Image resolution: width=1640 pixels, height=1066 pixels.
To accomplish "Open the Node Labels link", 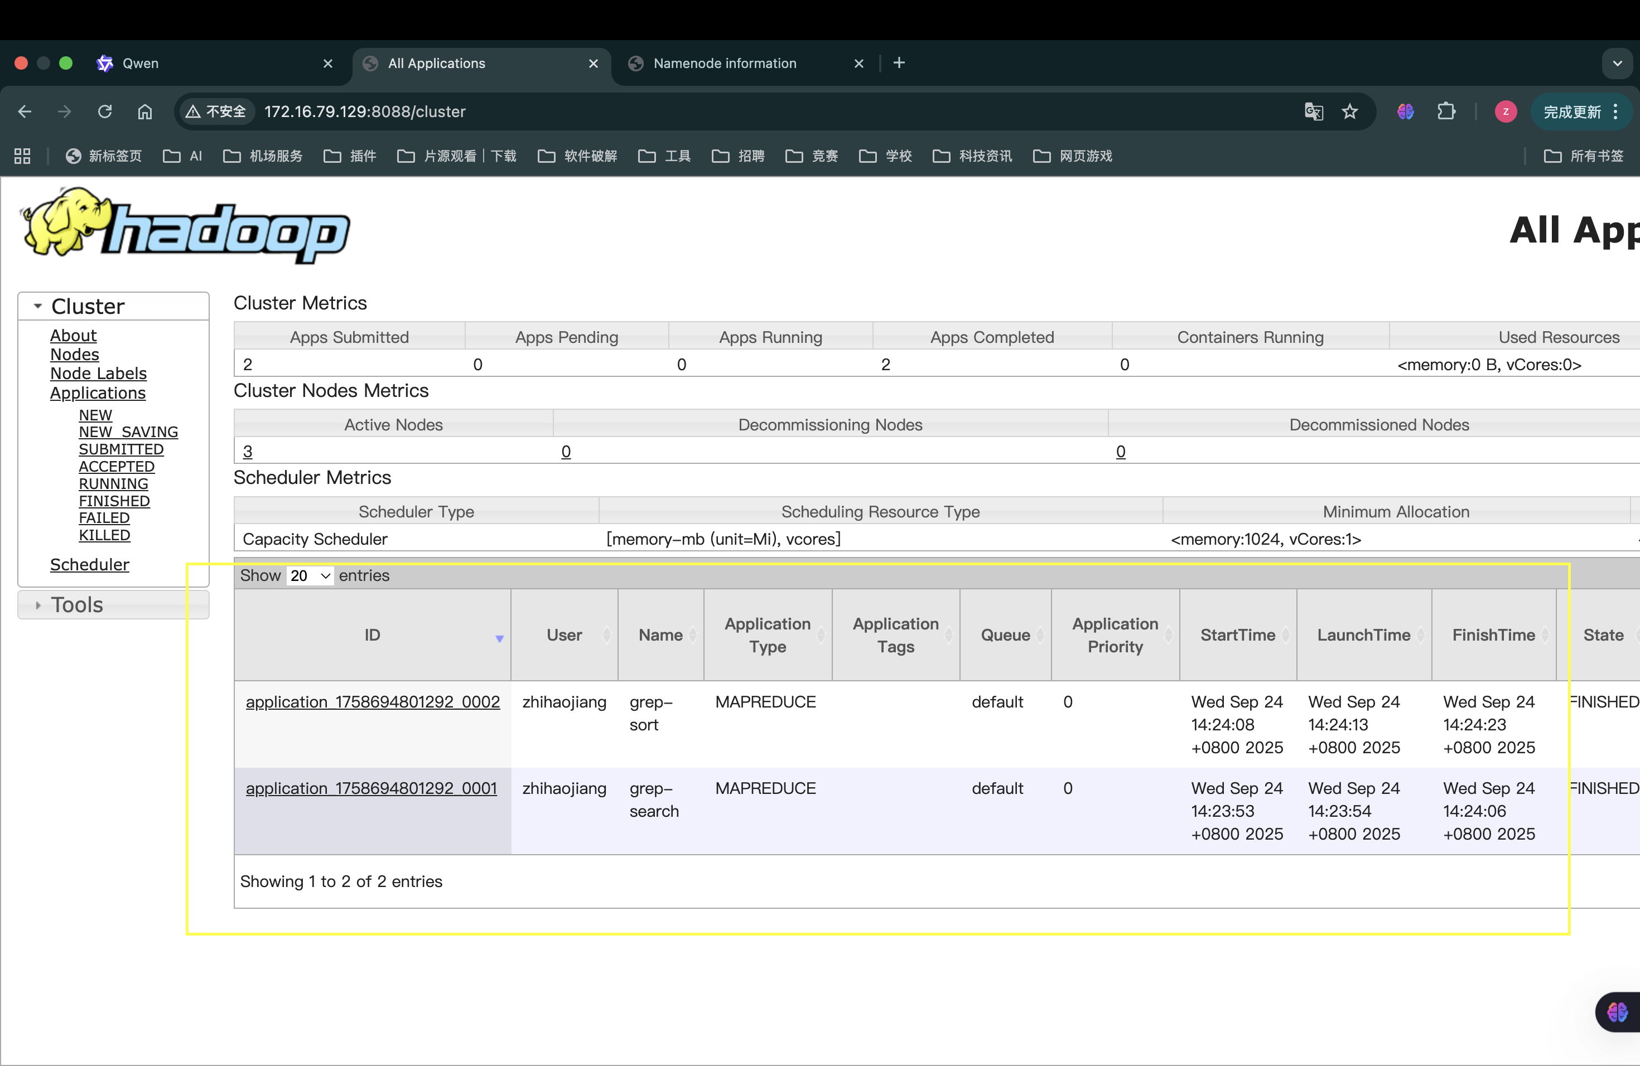I will pyautogui.click(x=99, y=373).
